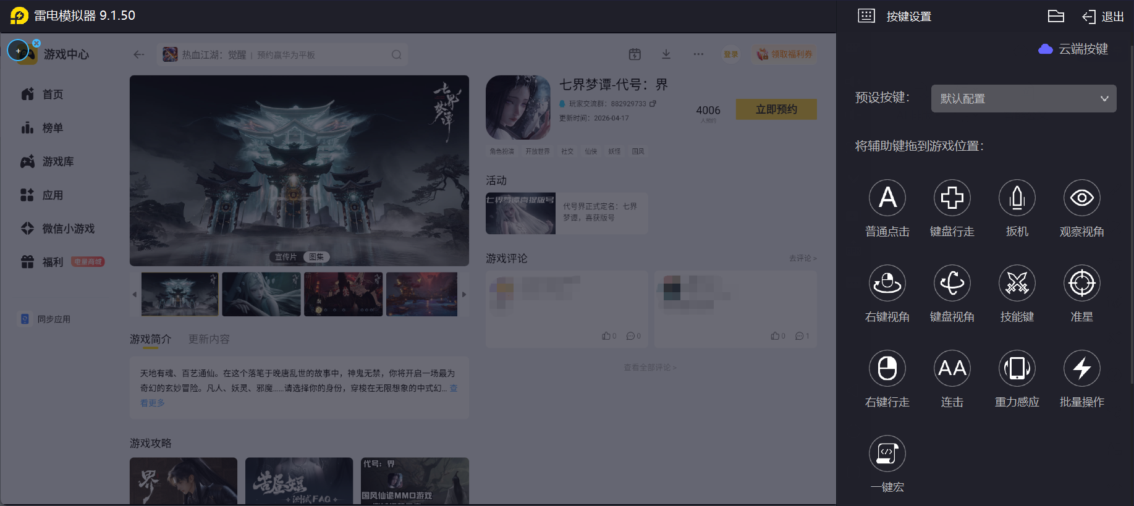
Task: Click the 游戏中心 logo title
Action: tap(66, 54)
